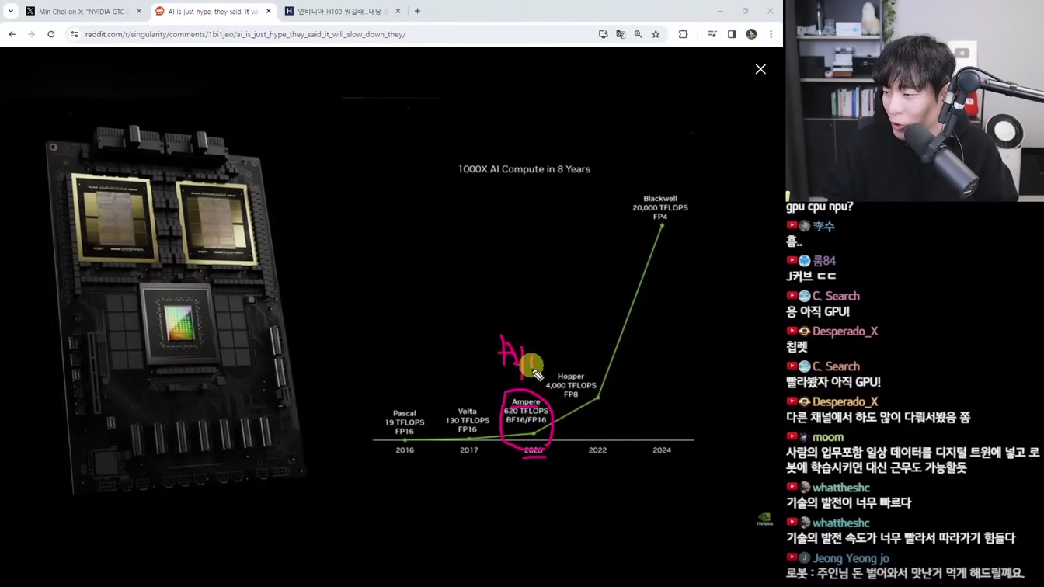
Task: Click the '기술의 발전이 너무 빠르다' message
Action: point(849,502)
